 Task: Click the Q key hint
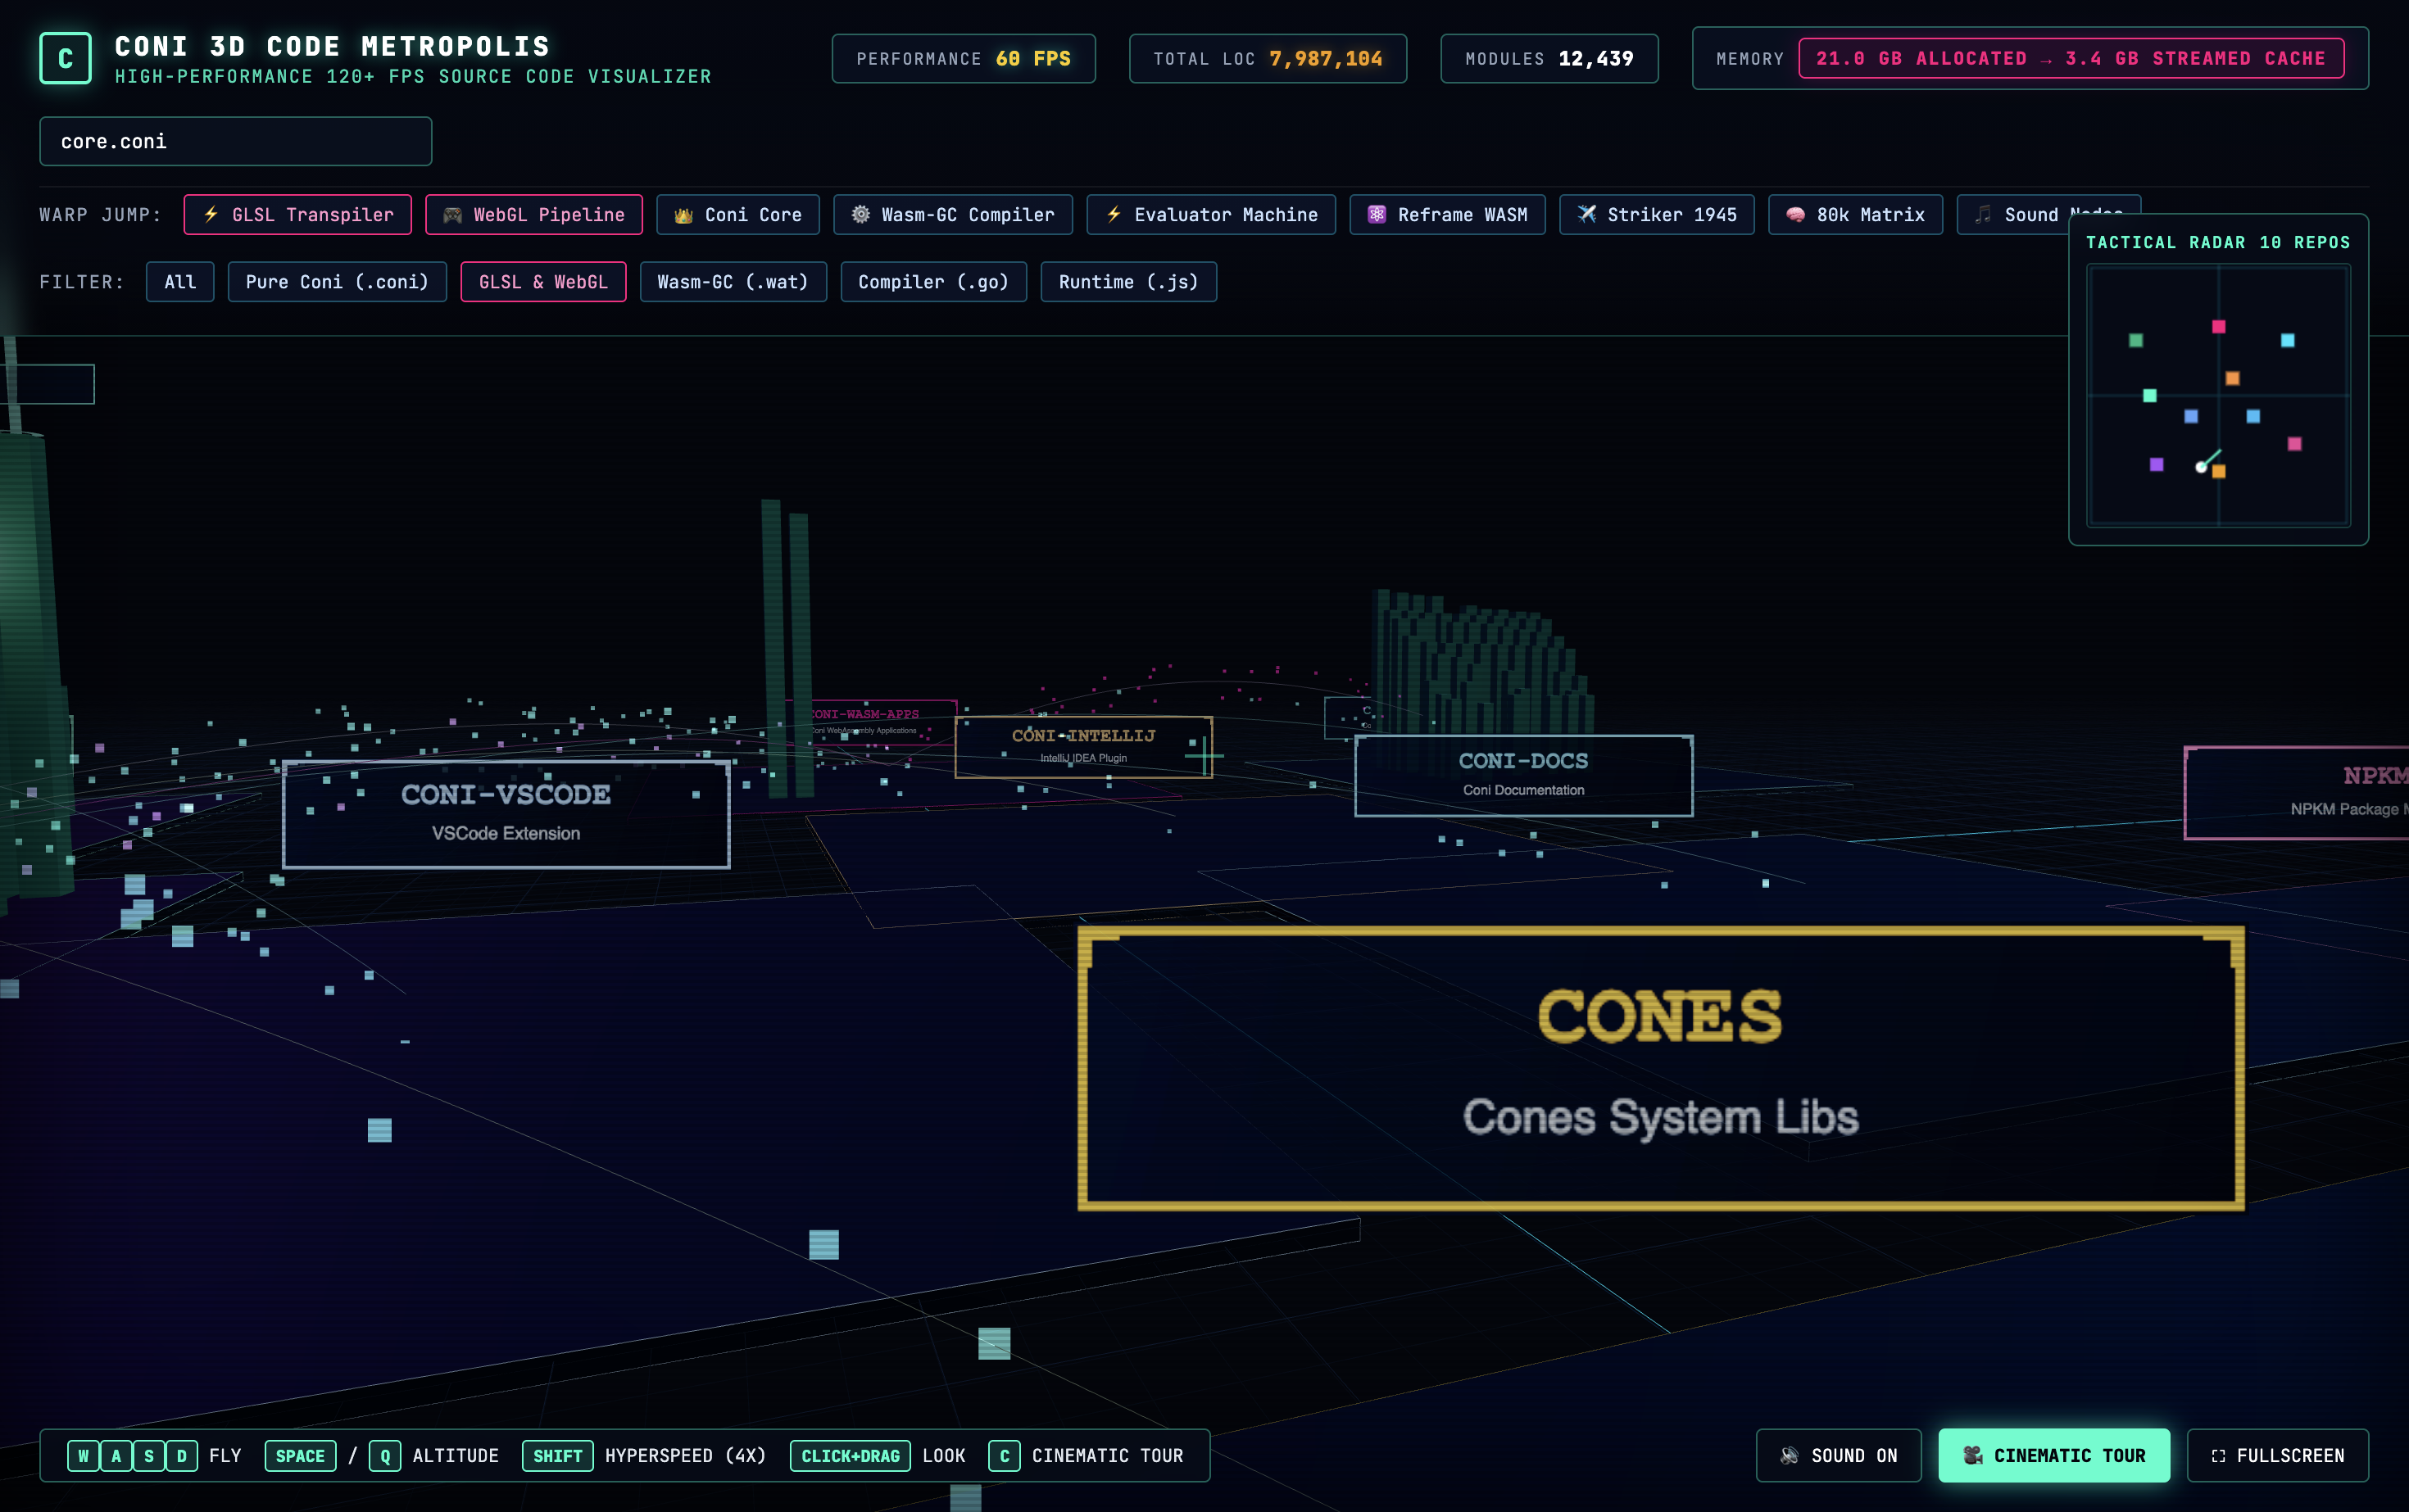pyautogui.click(x=385, y=1455)
